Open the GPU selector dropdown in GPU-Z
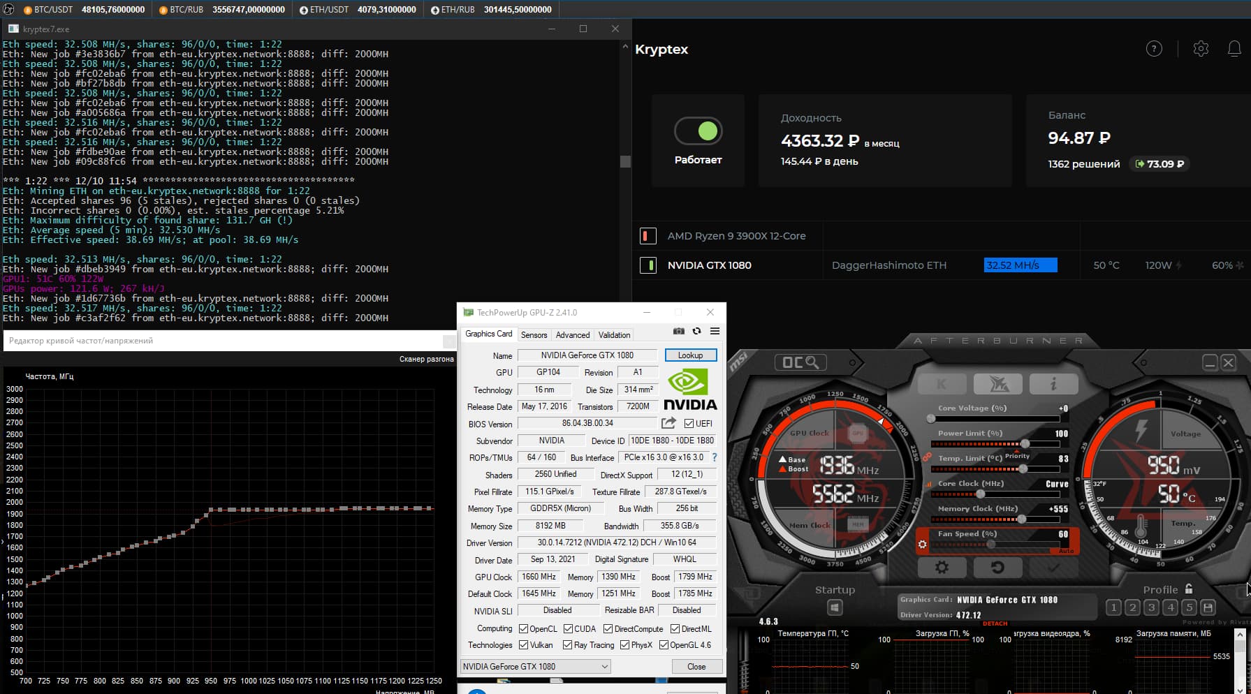The height and width of the screenshot is (694, 1251). (536, 667)
